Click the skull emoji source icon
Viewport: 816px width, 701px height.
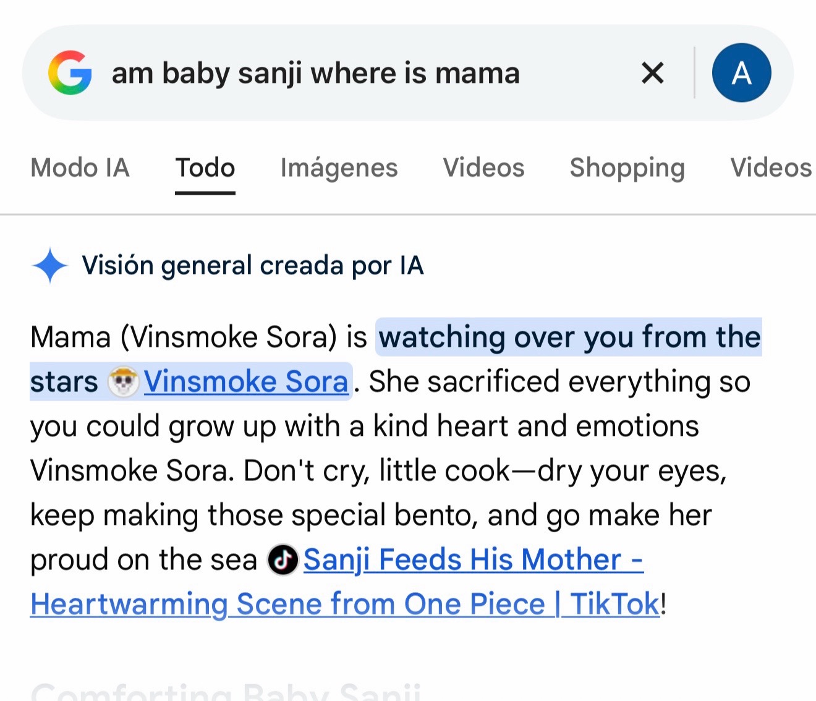[x=124, y=381]
